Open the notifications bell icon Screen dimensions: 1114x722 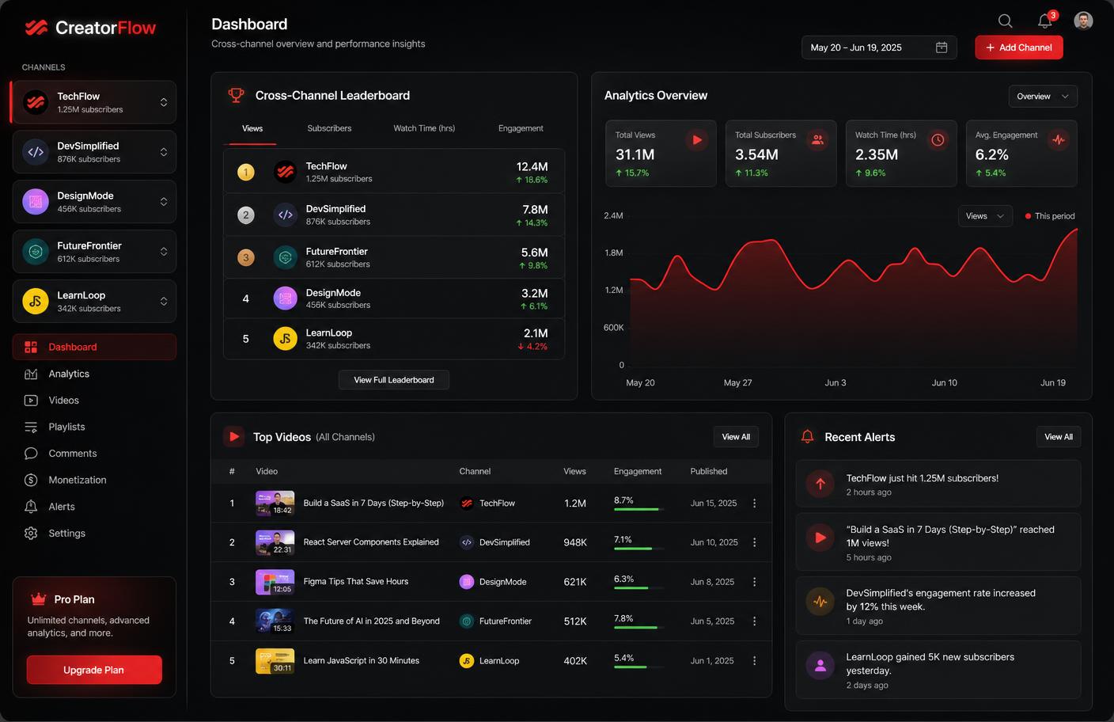[1045, 21]
